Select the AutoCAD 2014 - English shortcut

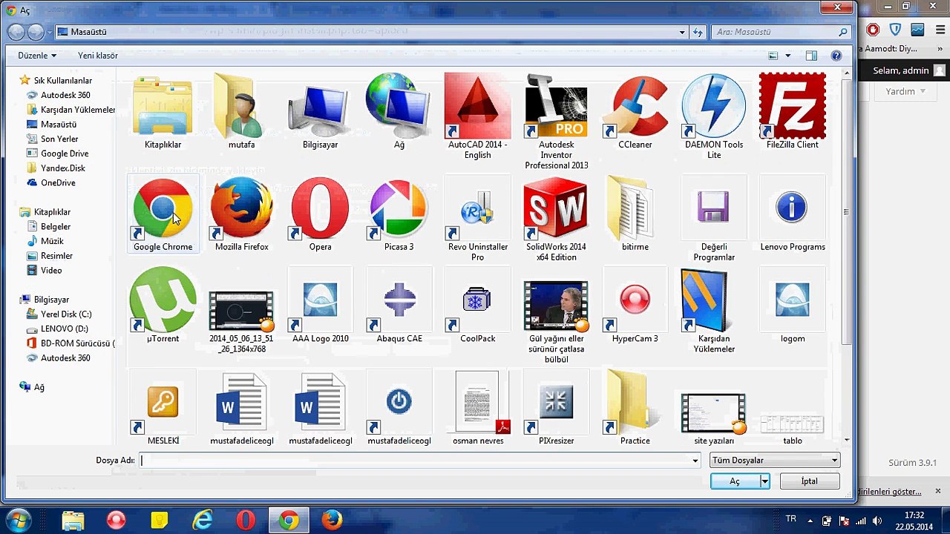tap(477, 116)
